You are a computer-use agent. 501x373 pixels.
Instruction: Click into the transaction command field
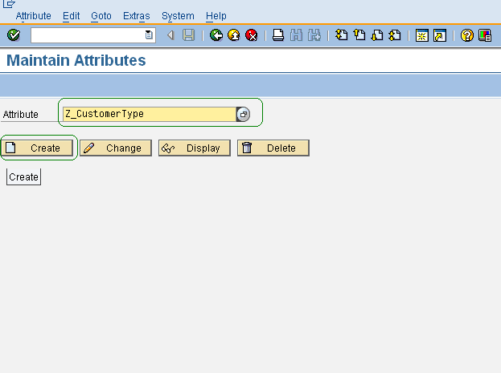click(88, 35)
